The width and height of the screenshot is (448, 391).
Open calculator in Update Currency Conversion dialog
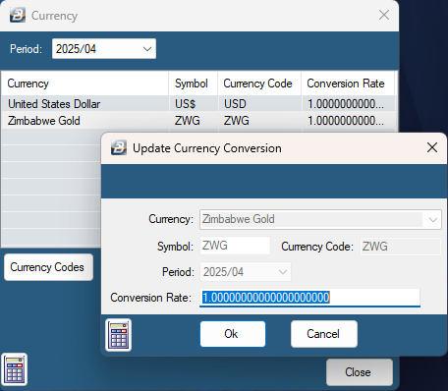coord(119,335)
